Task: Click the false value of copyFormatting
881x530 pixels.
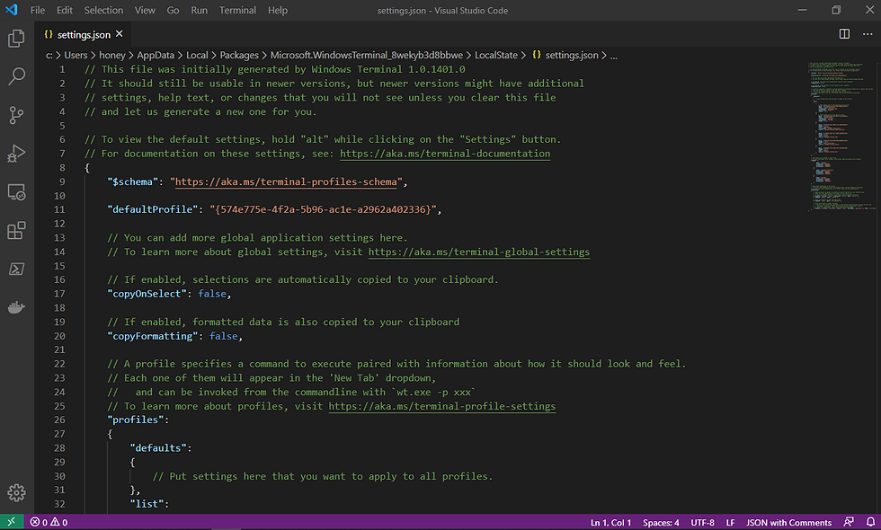Action: [x=224, y=336]
